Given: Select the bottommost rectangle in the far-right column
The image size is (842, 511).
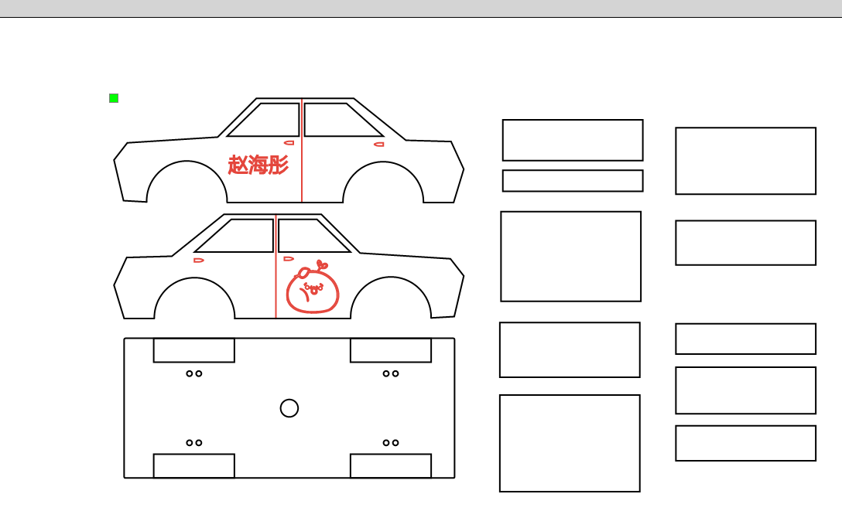Looking at the screenshot, I should [x=746, y=443].
